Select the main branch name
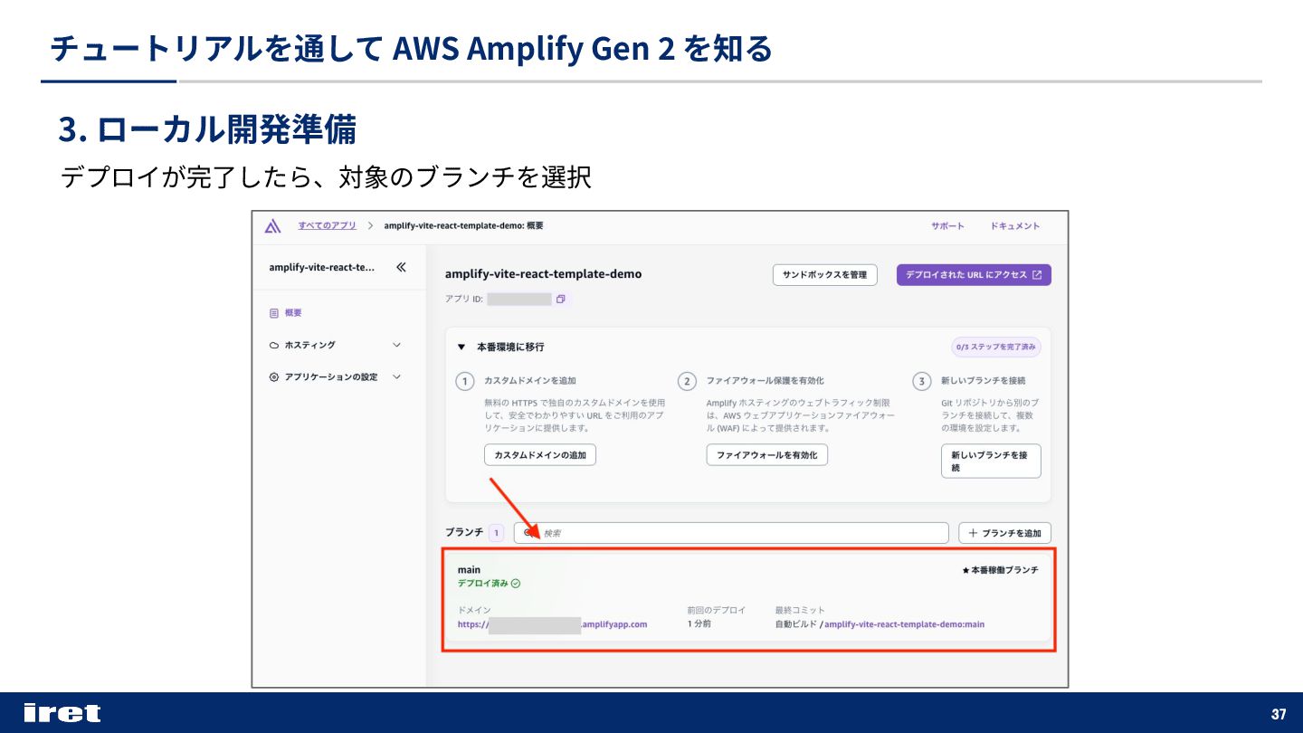The width and height of the screenshot is (1303, 733). (469, 570)
